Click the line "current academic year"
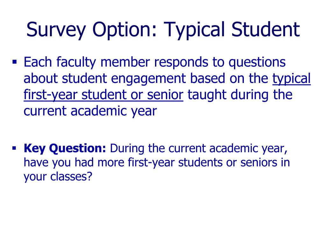The width and height of the screenshot is (326, 244). click(90, 111)
